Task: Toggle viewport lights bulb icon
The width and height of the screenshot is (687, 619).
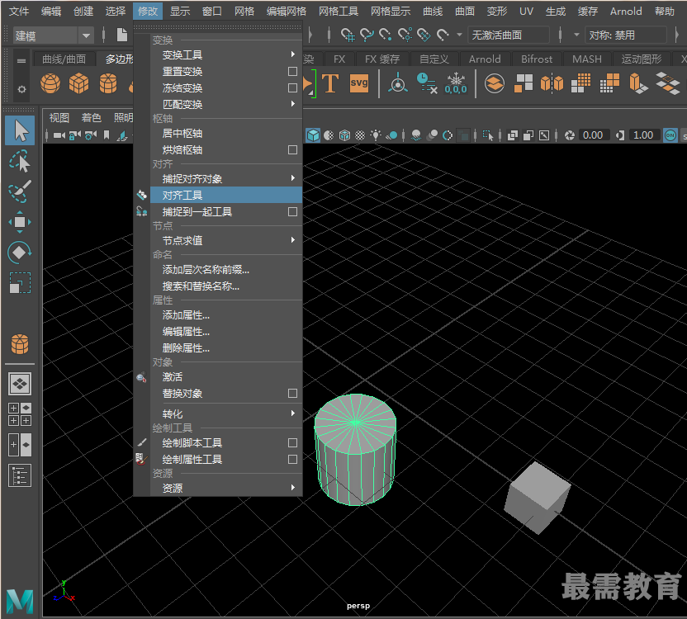Action: (x=376, y=135)
